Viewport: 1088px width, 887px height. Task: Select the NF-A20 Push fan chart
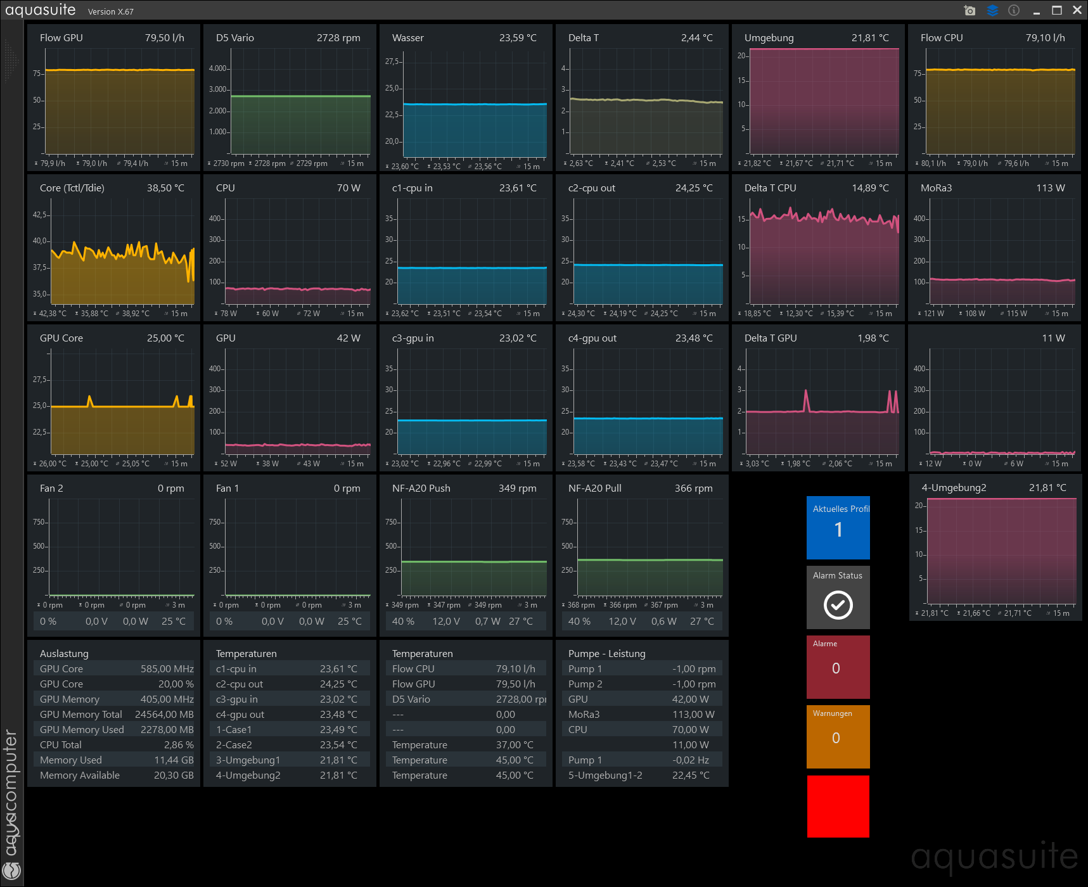point(466,556)
